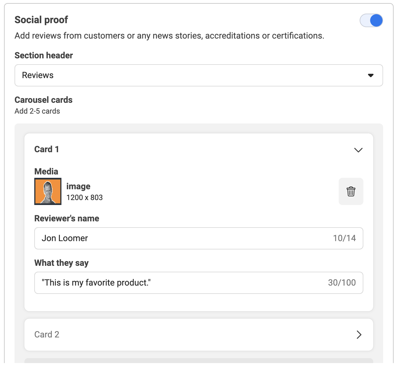Image resolution: width=397 pixels, height=368 pixels.
Task: Click the 30/100 character counter
Action: pos(342,283)
